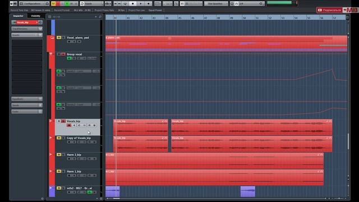Select second purple vcfx2 clip in timeline
Image resolution: width=359 pixels, height=202 pixels.
248,191
